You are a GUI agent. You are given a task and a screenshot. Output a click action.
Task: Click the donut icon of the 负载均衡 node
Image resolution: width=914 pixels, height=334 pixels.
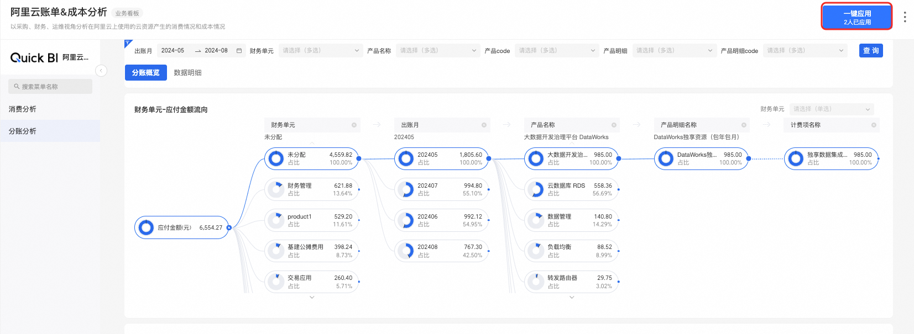click(536, 251)
